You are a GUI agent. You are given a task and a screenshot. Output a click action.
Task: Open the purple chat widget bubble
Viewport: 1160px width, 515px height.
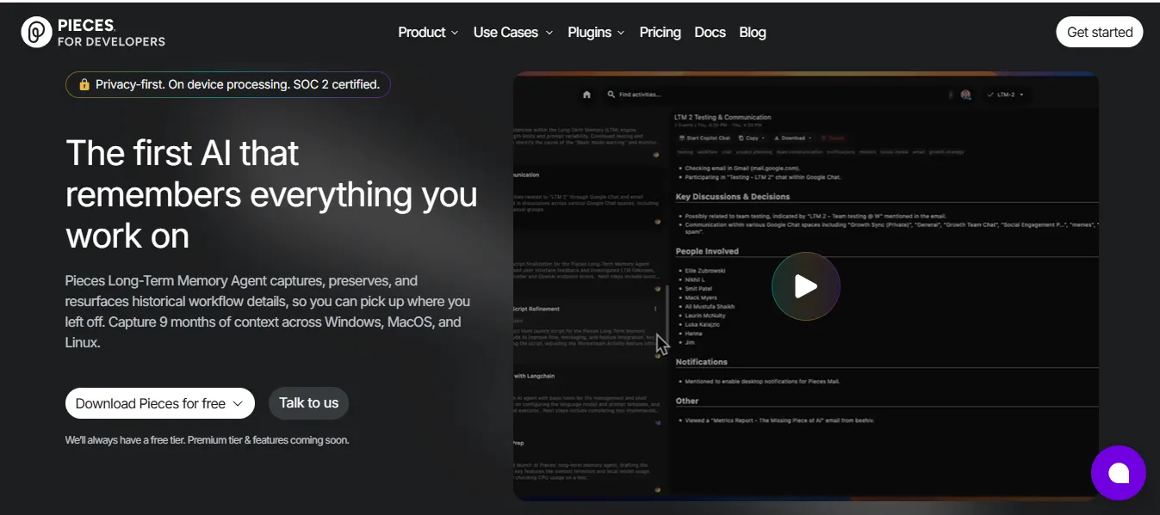(1118, 473)
